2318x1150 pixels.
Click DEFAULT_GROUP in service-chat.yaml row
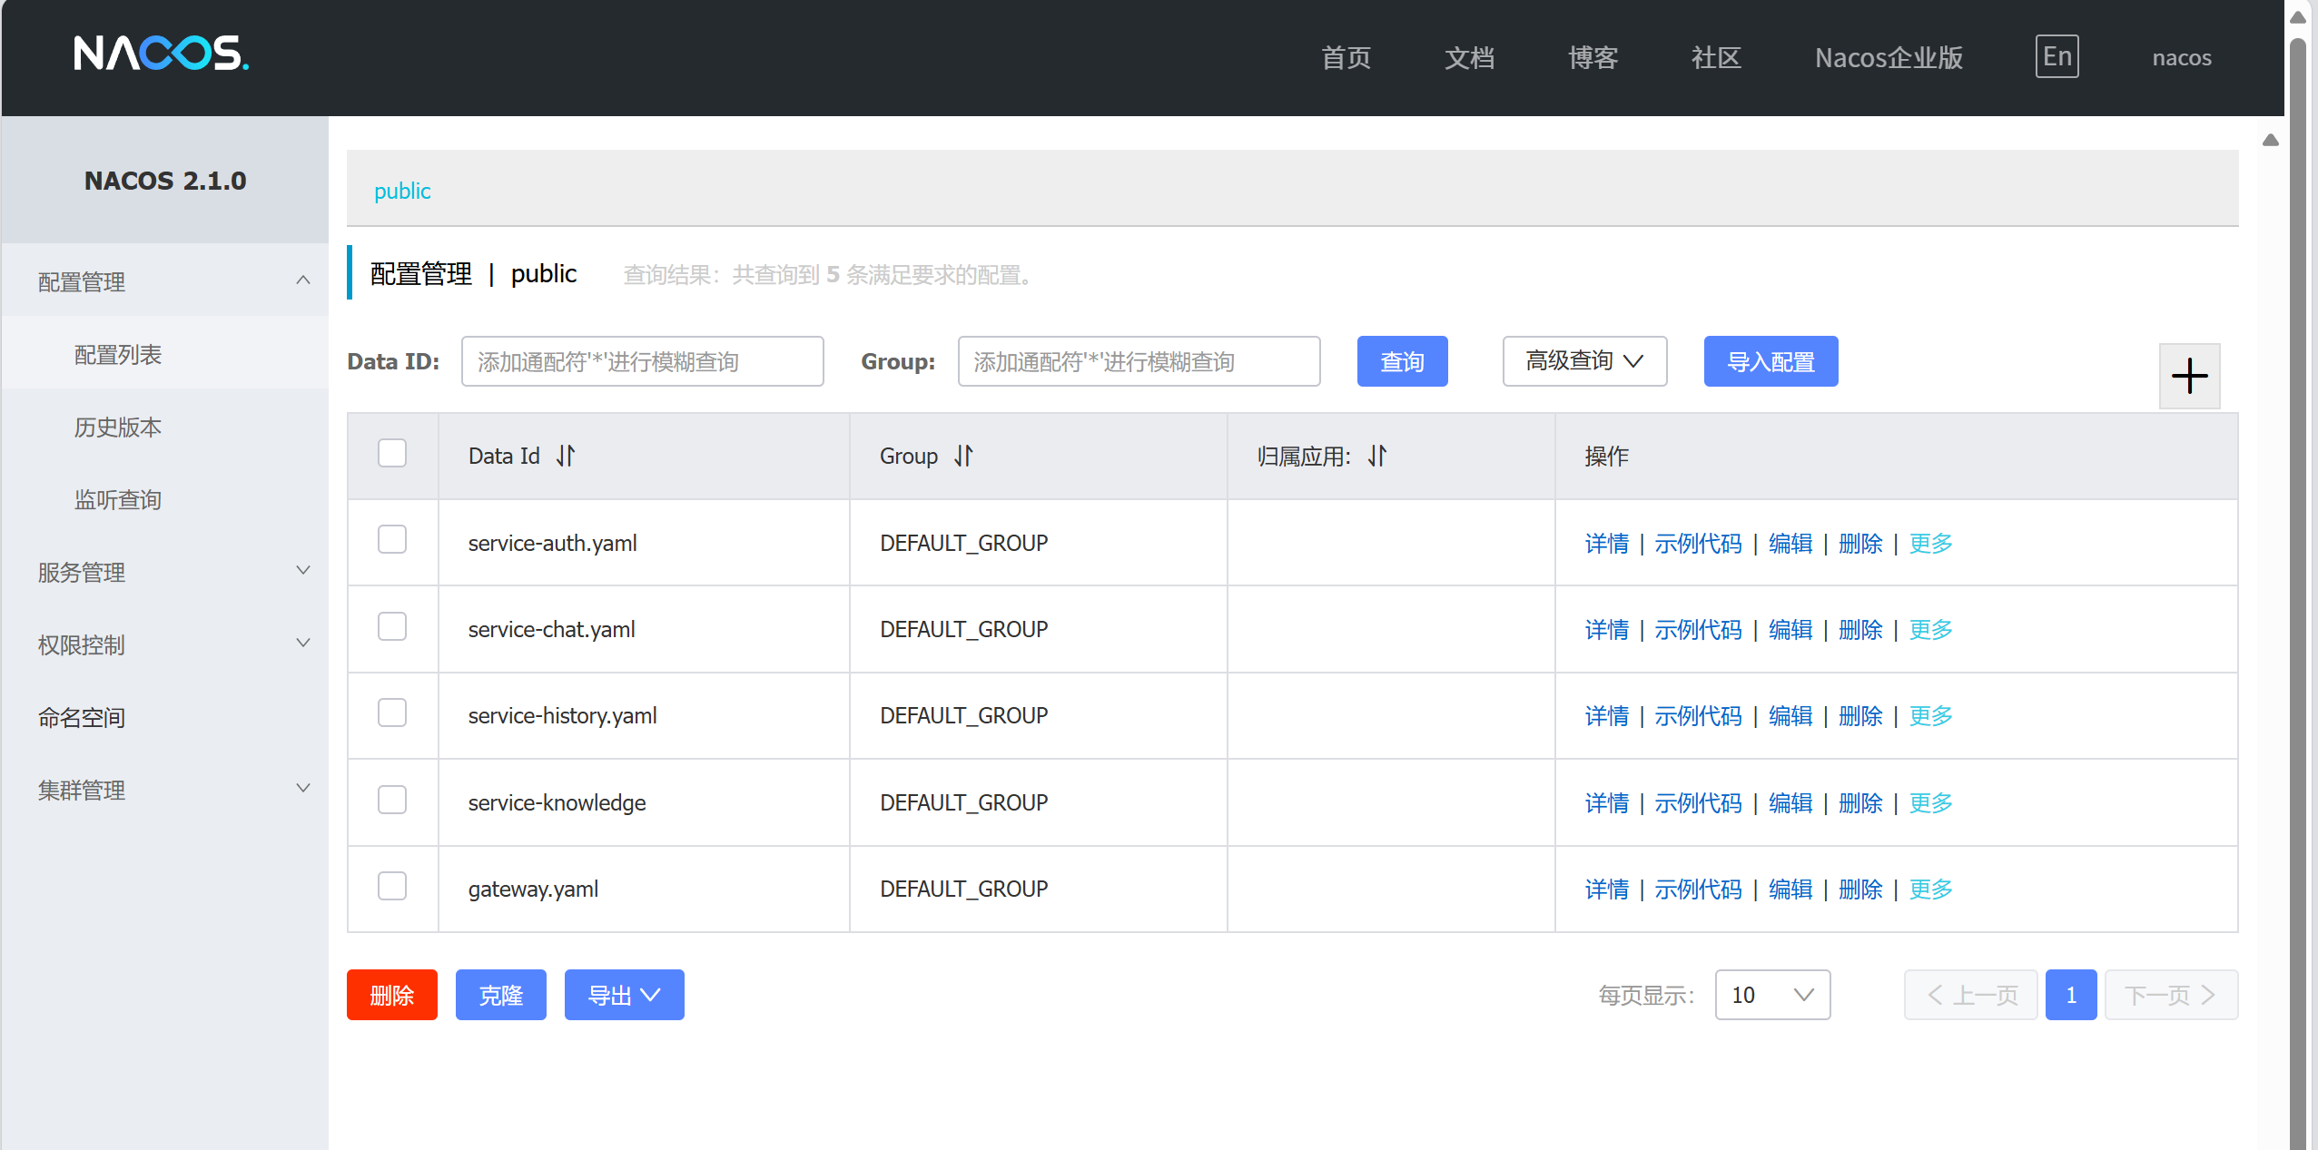tap(963, 629)
